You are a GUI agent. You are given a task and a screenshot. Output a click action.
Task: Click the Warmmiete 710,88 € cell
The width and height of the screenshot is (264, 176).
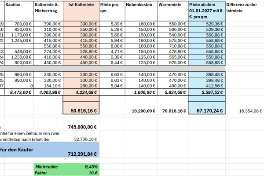click(173, 46)
